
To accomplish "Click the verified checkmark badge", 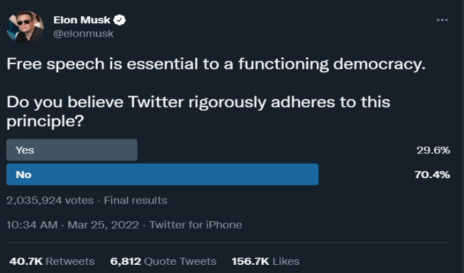I will coord(119,19).
